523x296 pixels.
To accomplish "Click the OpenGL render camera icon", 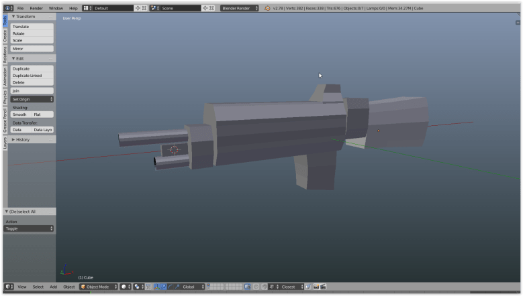I will point(316,287).
